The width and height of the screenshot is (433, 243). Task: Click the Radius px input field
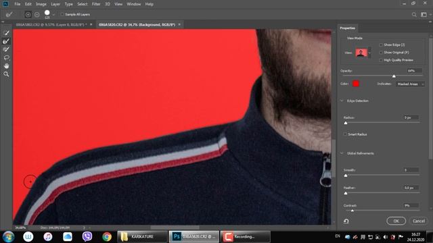(411, 117)
